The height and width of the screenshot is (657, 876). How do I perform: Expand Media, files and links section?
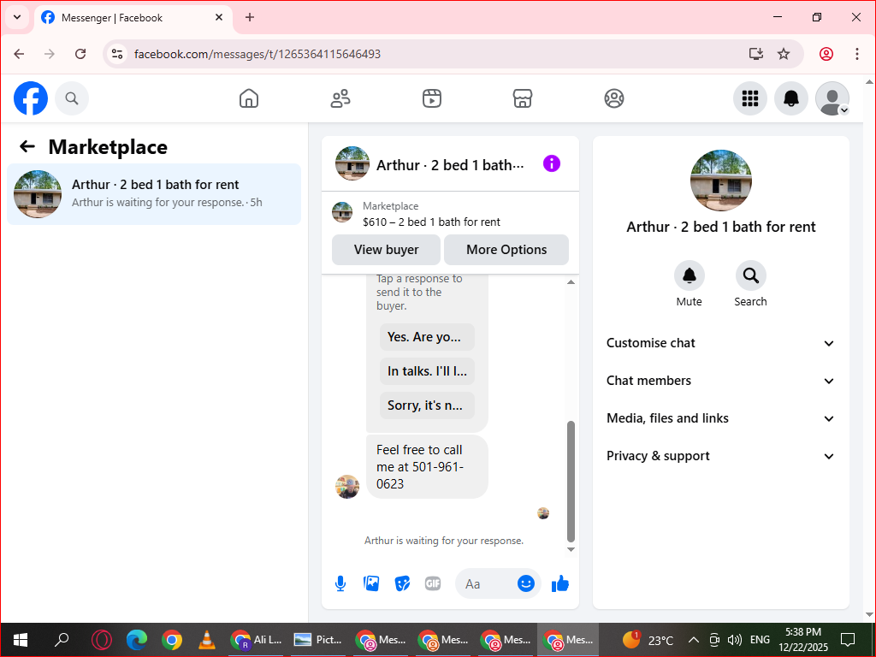click(720, 418)
